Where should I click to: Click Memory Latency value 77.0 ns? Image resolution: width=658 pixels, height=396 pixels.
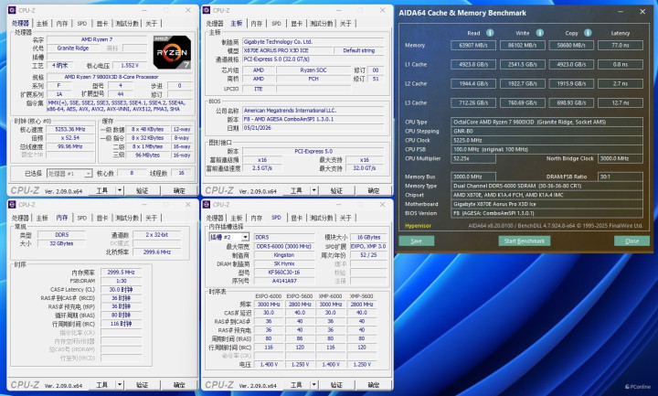click(621, 45)
